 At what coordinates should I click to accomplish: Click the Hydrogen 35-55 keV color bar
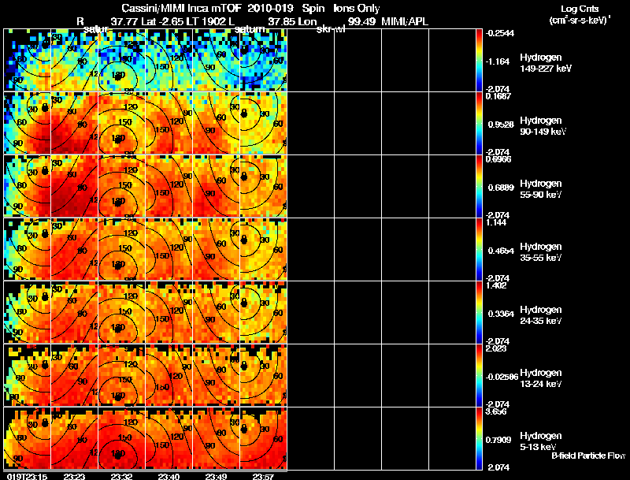click(x=479, y=249)
